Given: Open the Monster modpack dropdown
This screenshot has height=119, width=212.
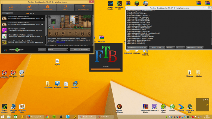Looking at the screenshot, I should point(58,50).
